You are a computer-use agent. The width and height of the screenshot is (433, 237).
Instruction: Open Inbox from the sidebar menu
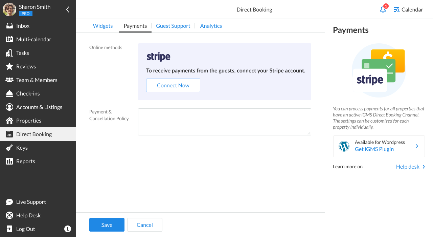pos(38,26)
